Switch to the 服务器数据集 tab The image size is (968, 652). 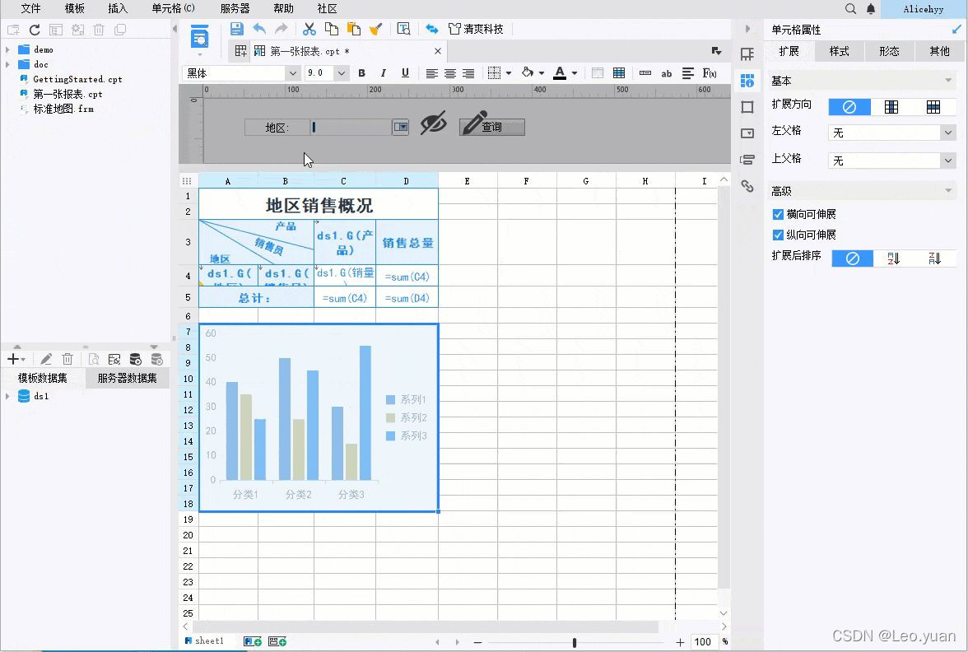point(127,378)
